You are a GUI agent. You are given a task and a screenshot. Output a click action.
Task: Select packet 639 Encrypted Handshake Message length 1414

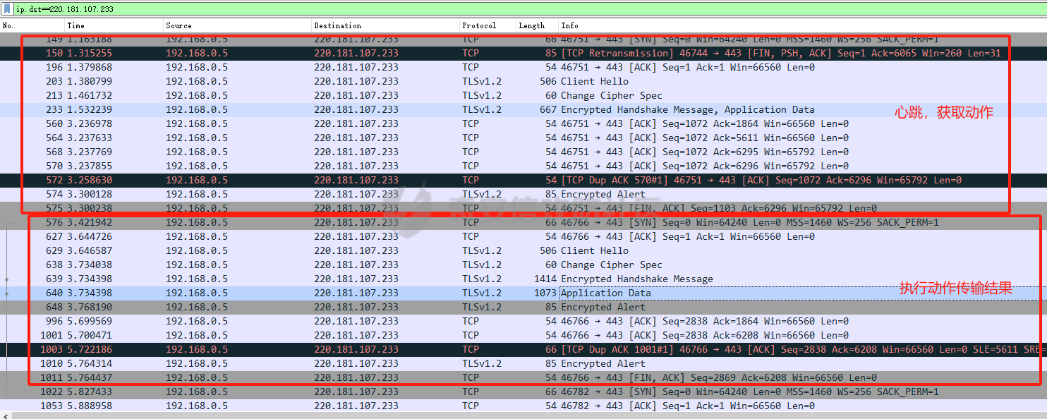click(x=523, y=279)
